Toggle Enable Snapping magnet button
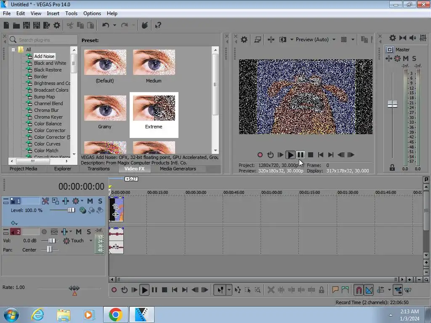This screenshot has height=323, width=431. (359, 290)
